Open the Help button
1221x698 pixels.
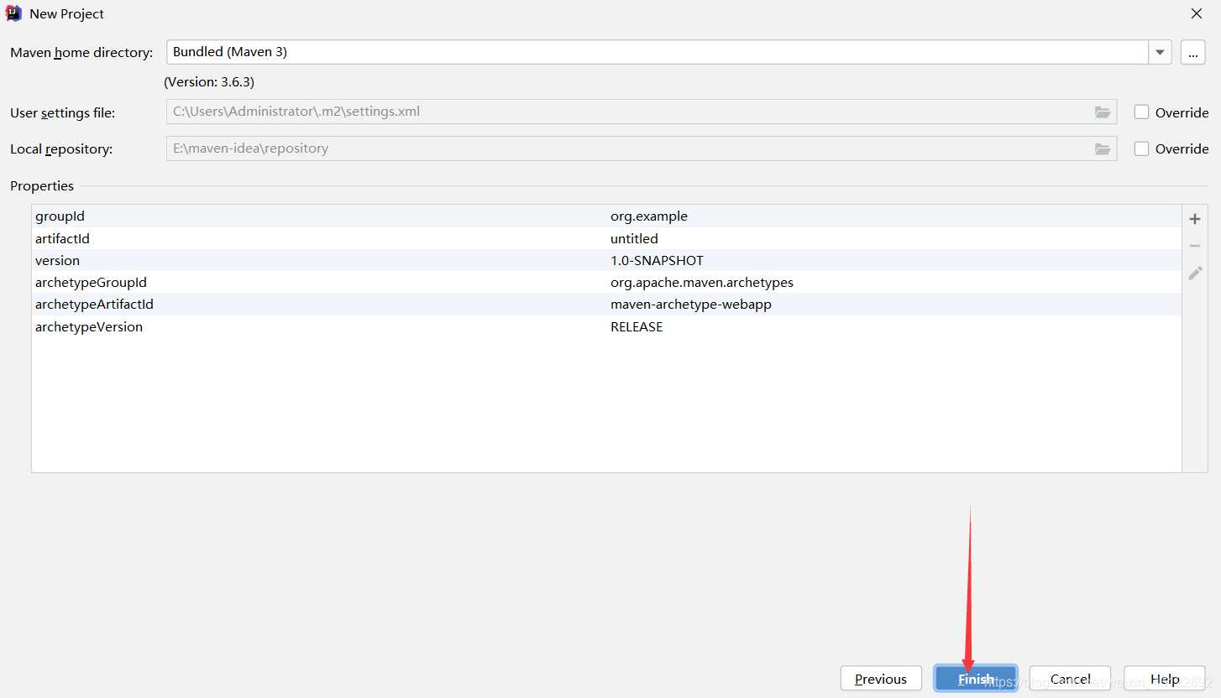pos(1165,679)
